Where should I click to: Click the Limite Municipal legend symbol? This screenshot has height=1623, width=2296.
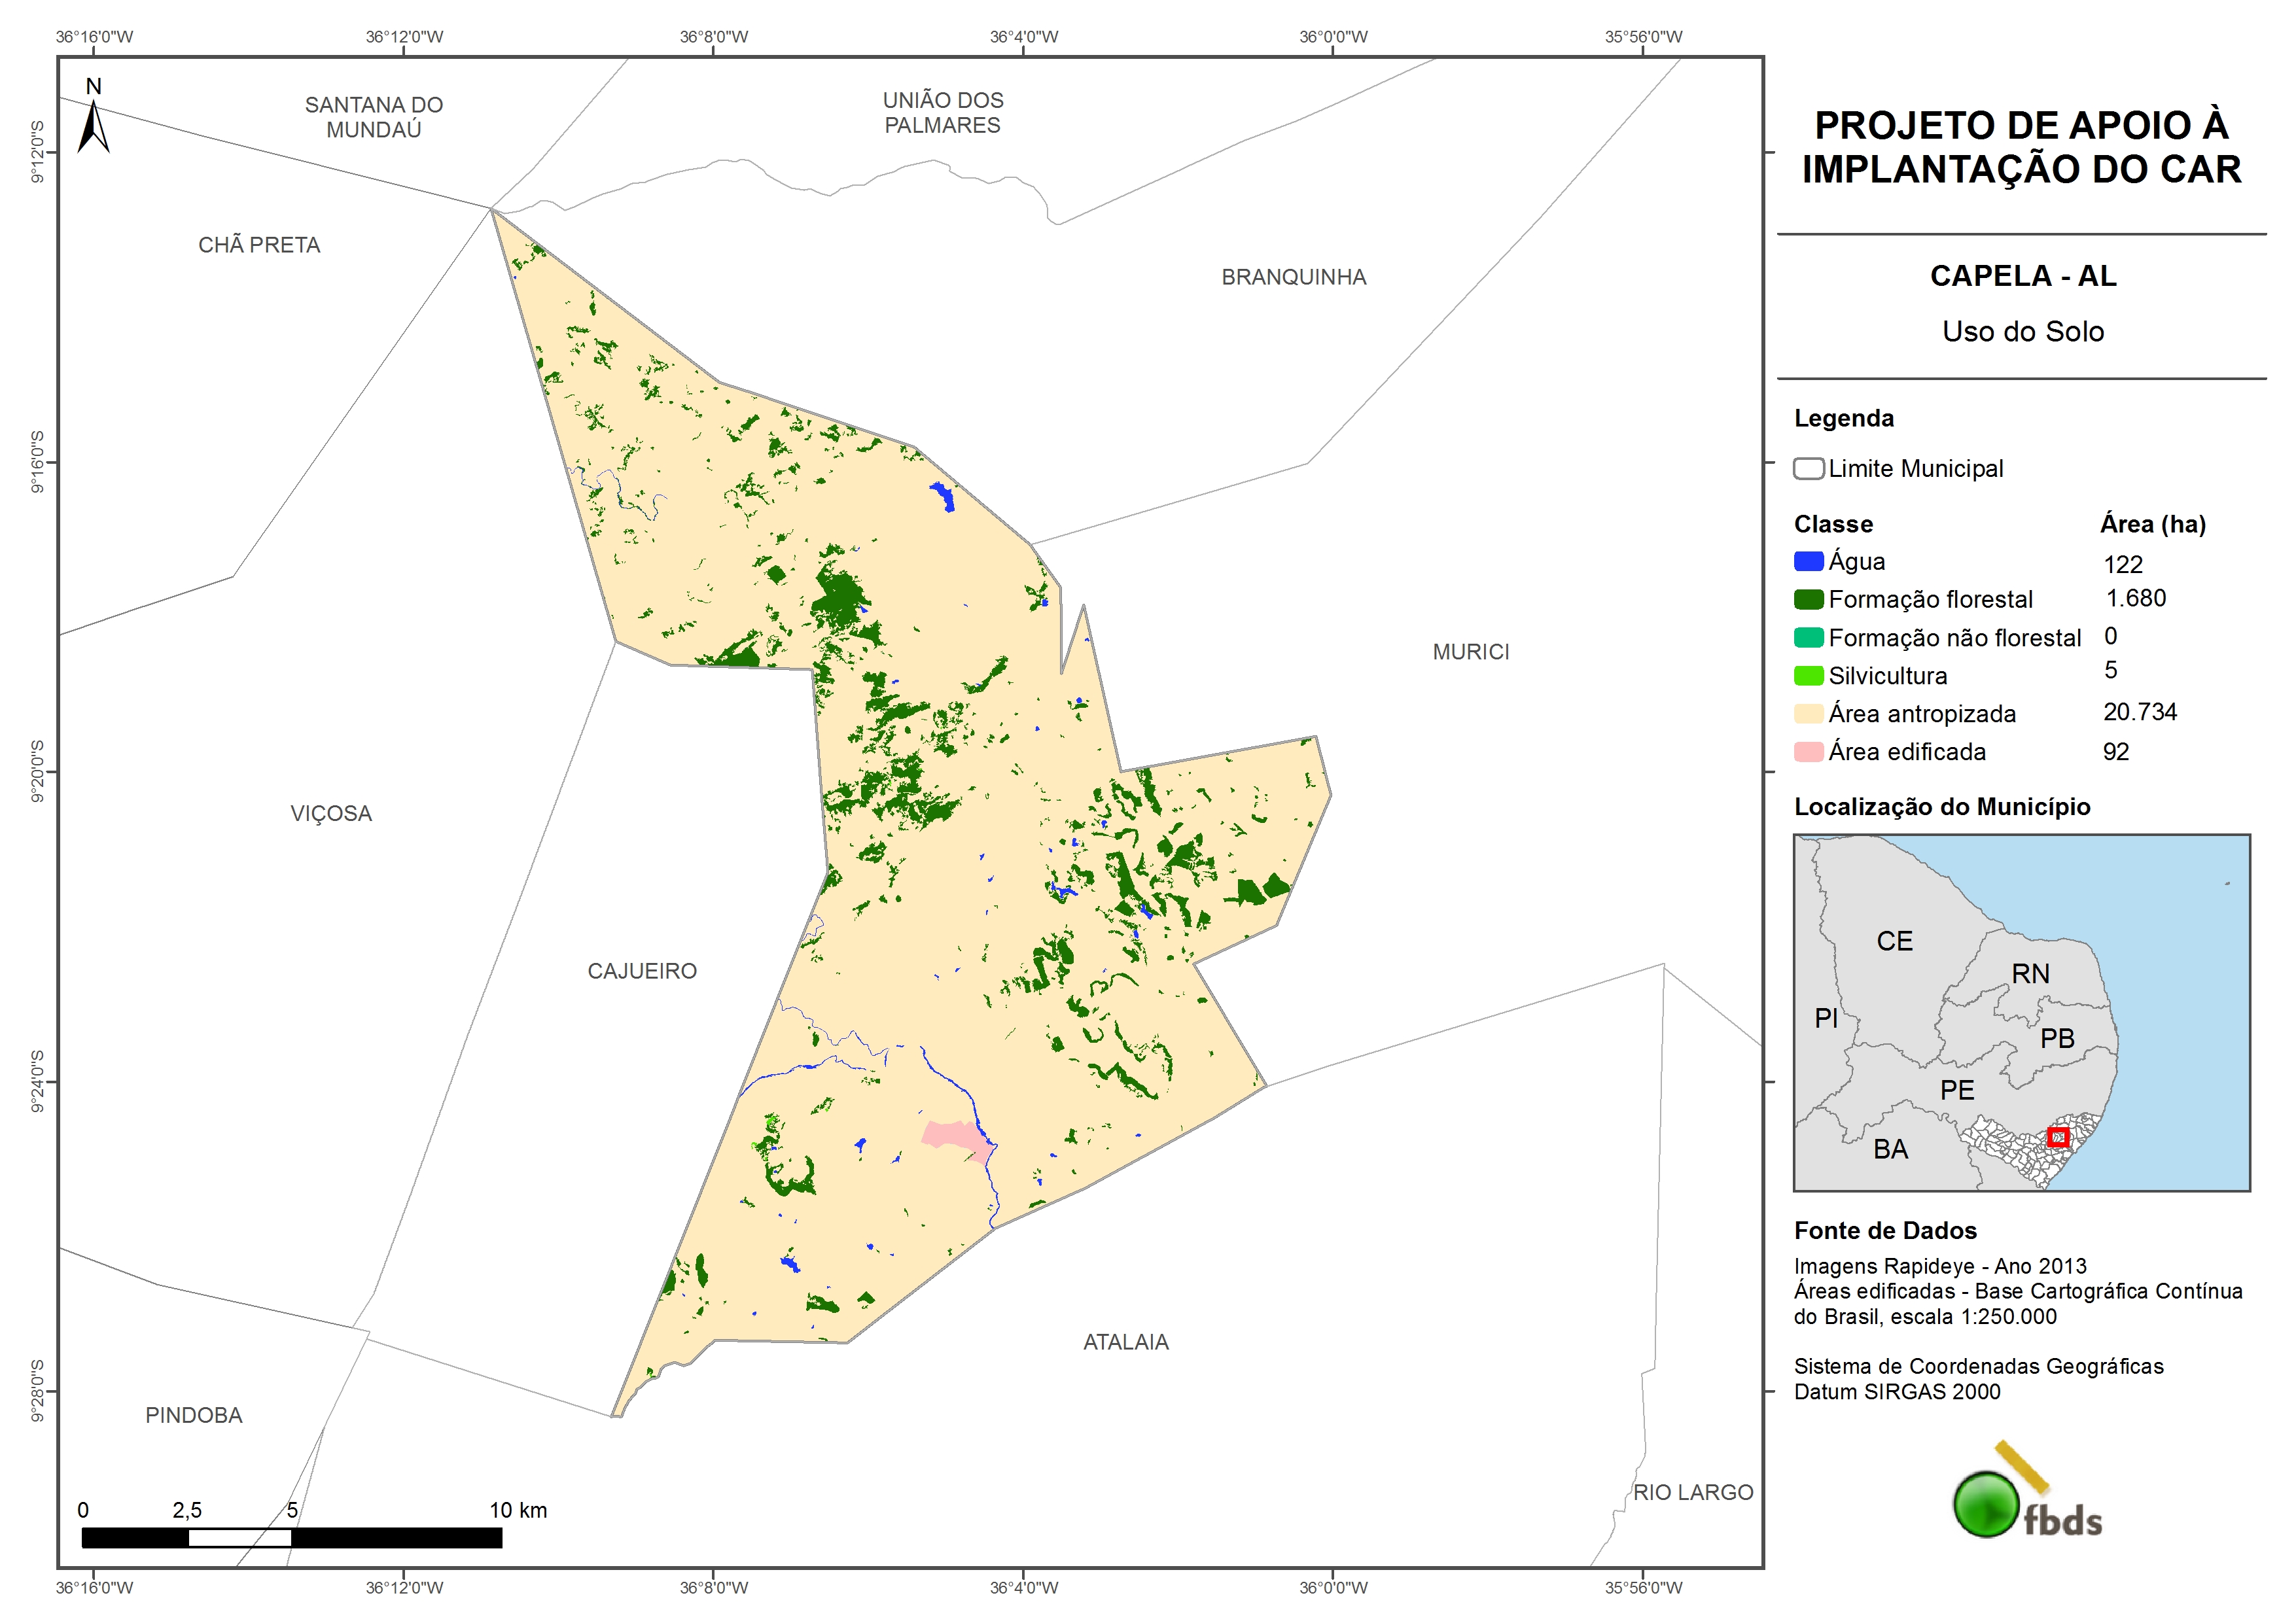tap(1808, 469)
